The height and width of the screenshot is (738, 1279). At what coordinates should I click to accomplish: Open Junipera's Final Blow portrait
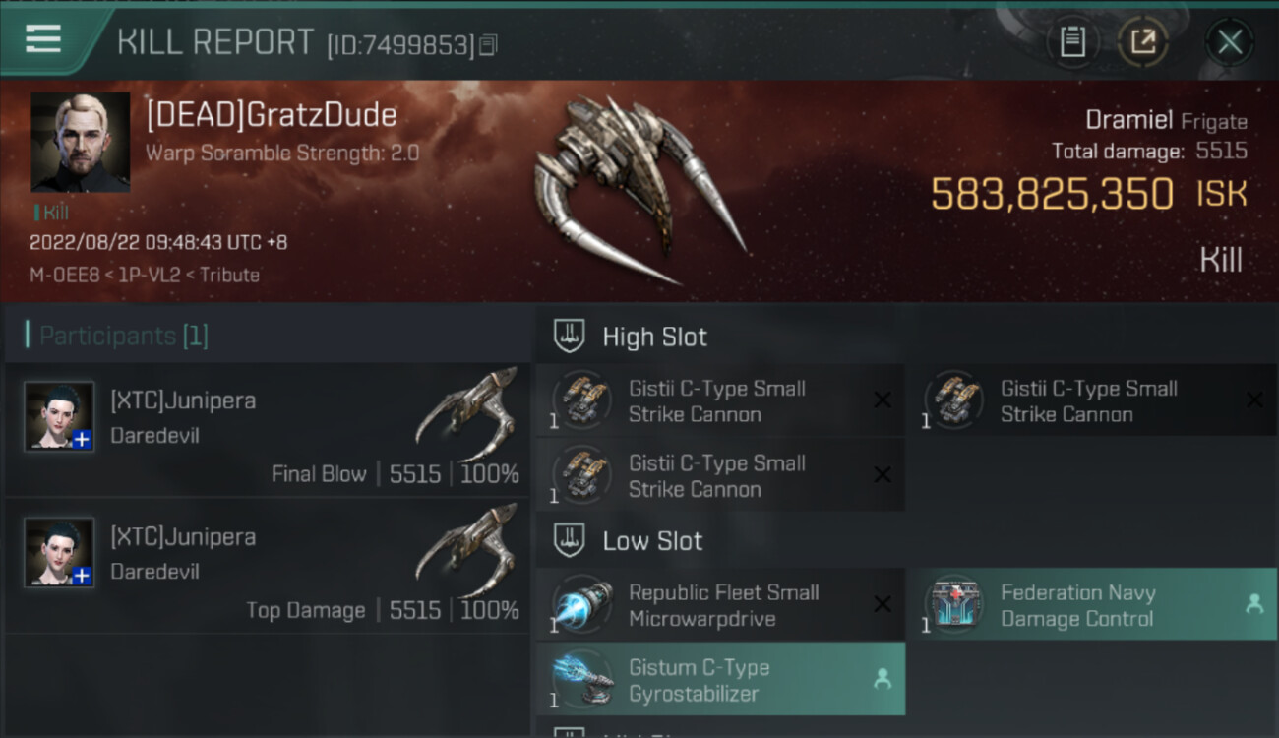point(59,416)
